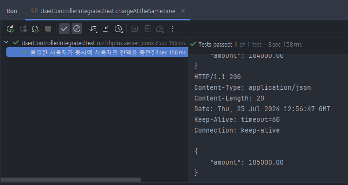Click the Content-Length: 20 line
This screenshot has height=185, width=348.
229,98
